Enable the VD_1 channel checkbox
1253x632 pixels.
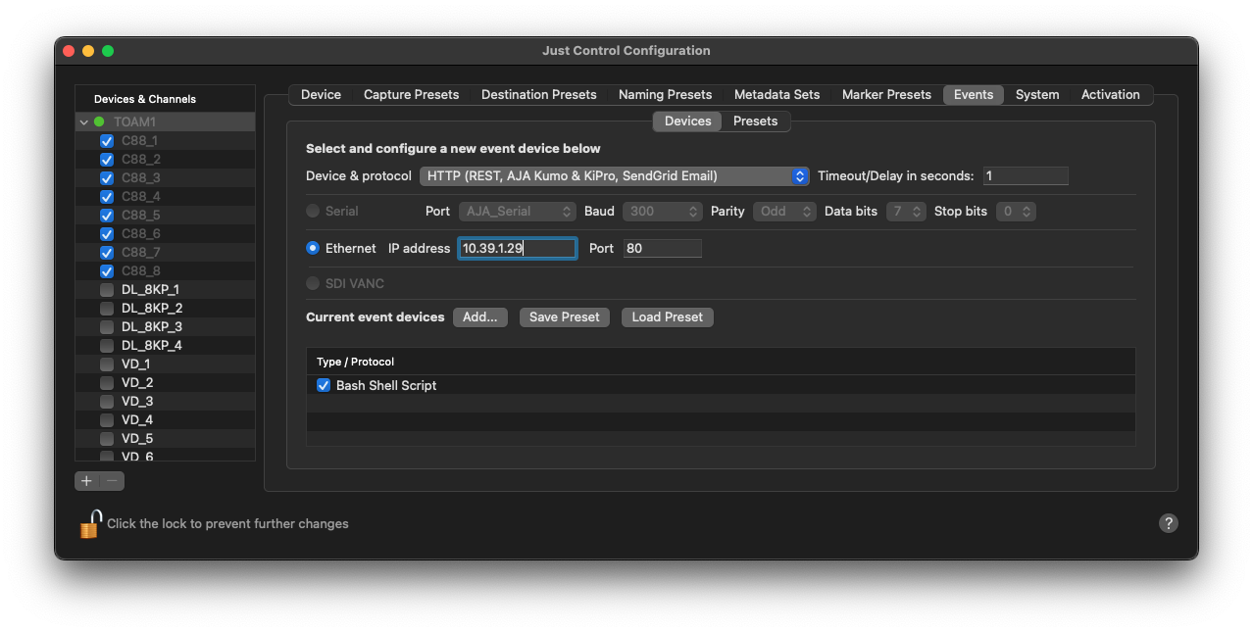(107, 365)
